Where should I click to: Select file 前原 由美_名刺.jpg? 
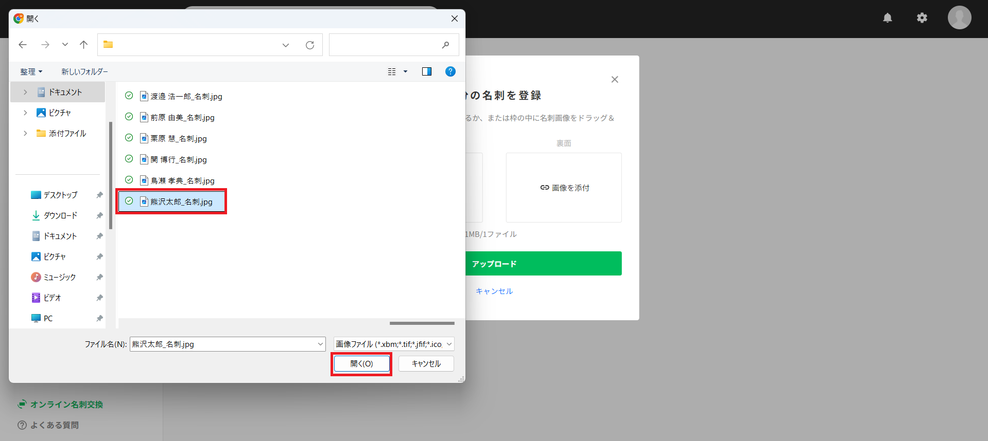pos(182,117)
